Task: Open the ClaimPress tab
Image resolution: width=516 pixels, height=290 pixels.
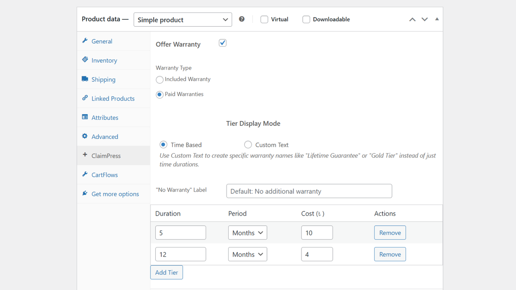Action: 114,156
